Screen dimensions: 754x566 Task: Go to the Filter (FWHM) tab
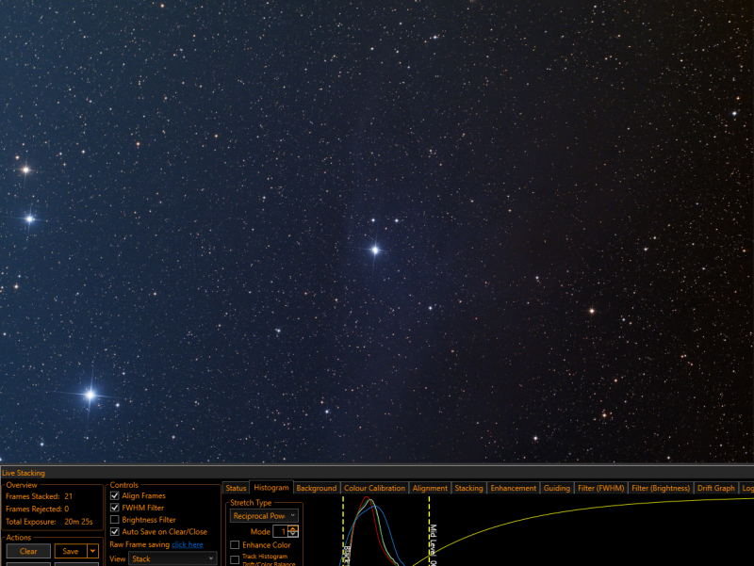pyautogui.click(x=600, y=488)
